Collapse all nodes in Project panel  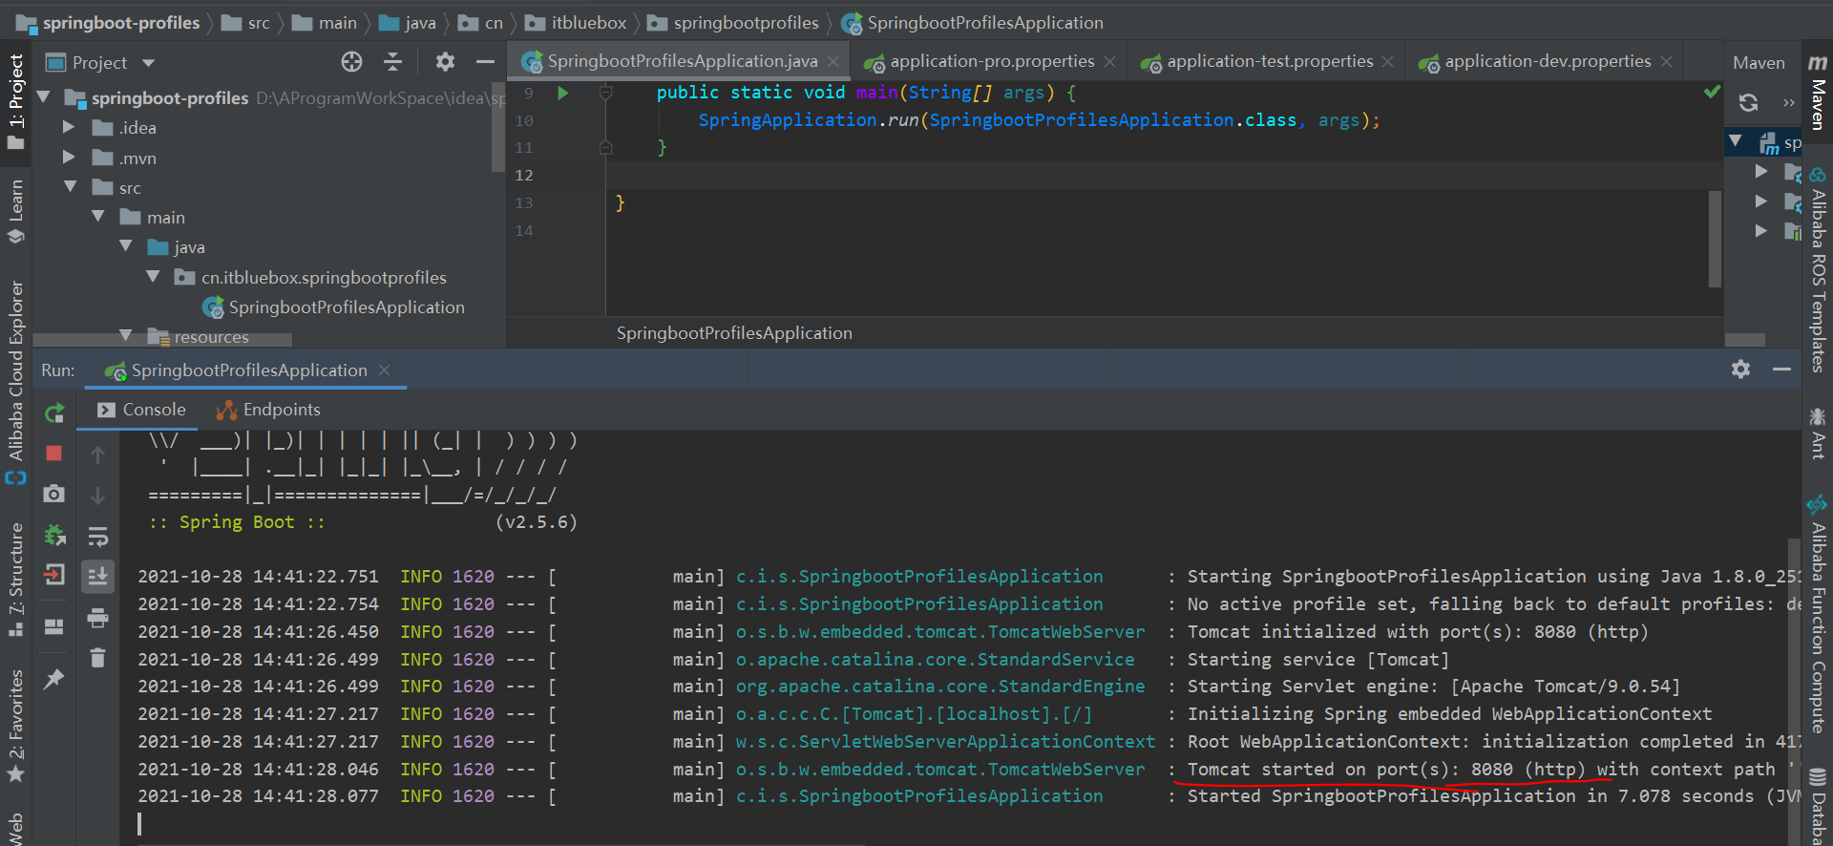pyautogui.click(x=392, y=62)
